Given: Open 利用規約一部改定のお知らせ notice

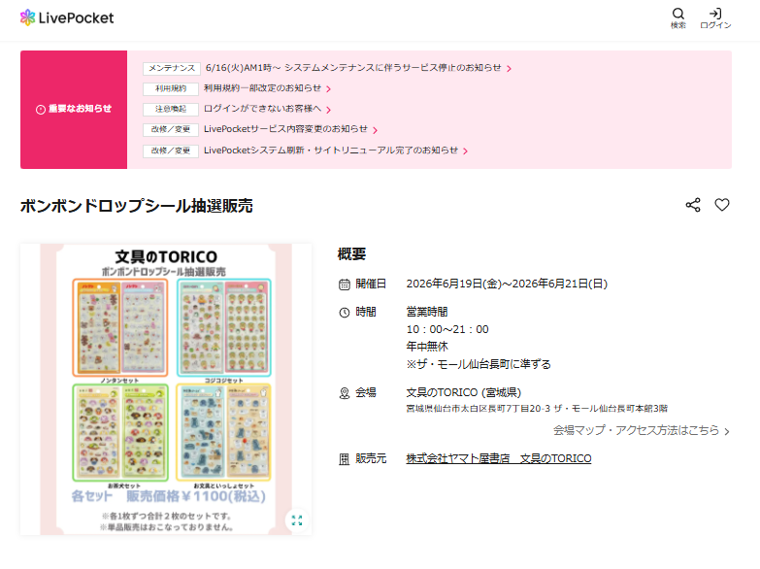Looking at the screenshot, I should [x=262, y=88].
